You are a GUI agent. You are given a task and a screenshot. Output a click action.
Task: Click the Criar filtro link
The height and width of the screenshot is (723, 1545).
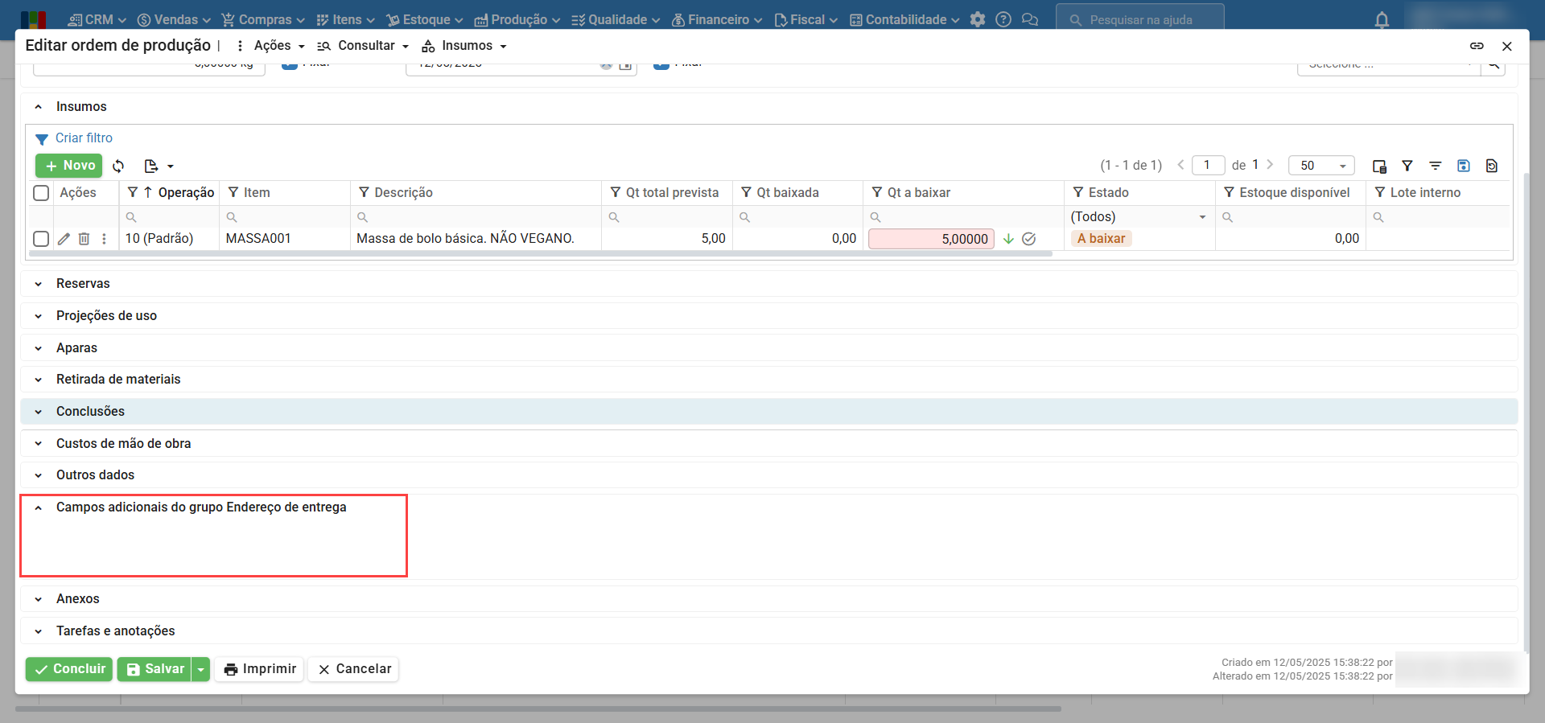click(84, 138)
